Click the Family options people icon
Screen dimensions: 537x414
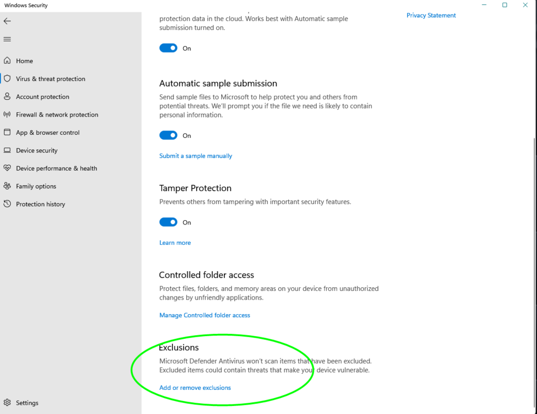coord(7,186)
